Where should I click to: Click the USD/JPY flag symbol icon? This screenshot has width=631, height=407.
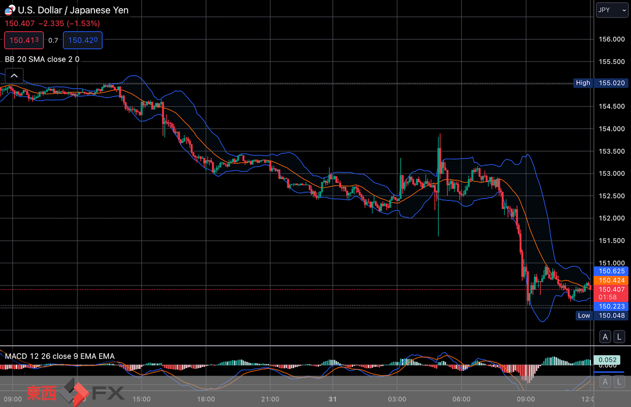click(10, 10)
